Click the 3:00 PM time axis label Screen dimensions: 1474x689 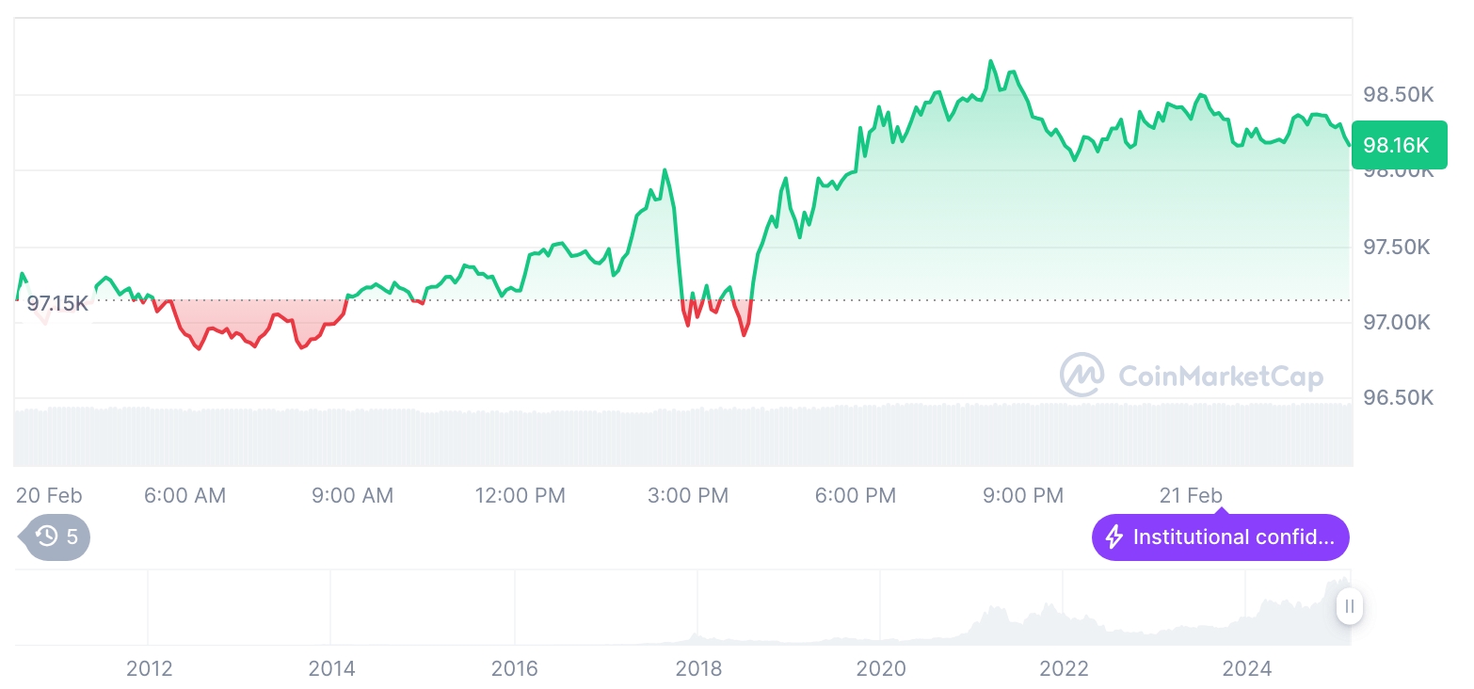(688, 495)
